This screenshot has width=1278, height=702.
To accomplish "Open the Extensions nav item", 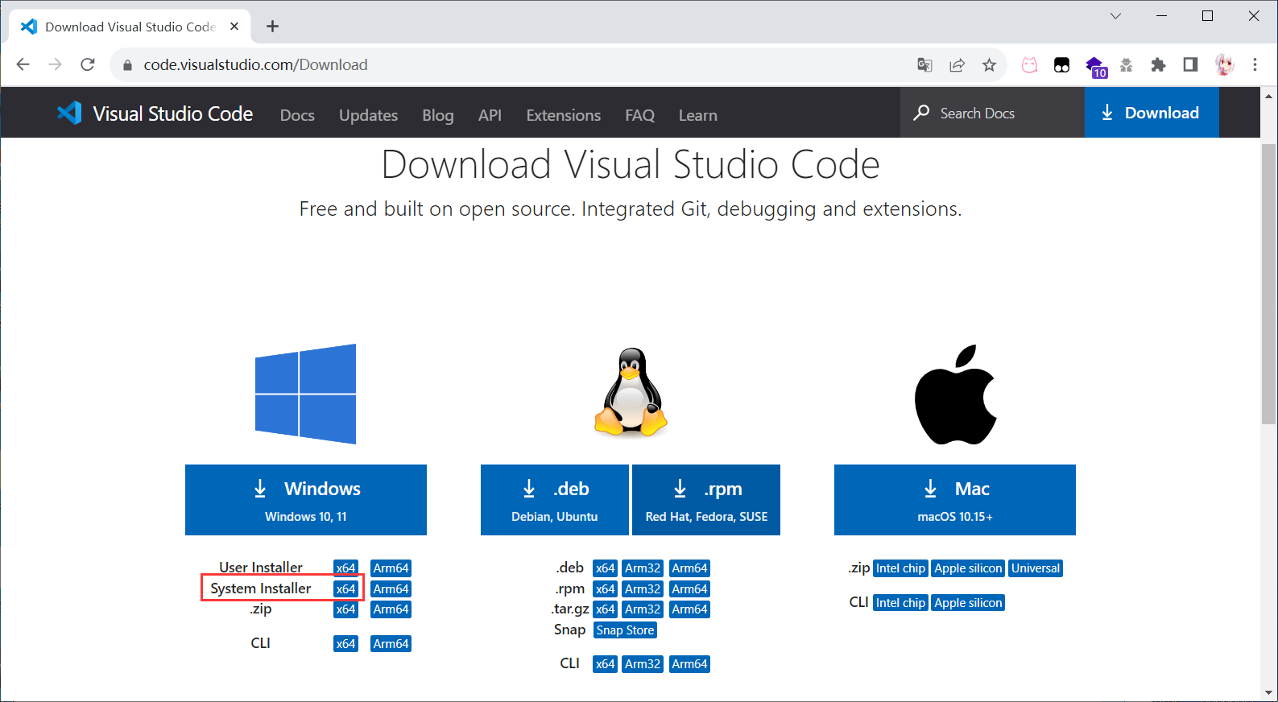I will point(563,115).
